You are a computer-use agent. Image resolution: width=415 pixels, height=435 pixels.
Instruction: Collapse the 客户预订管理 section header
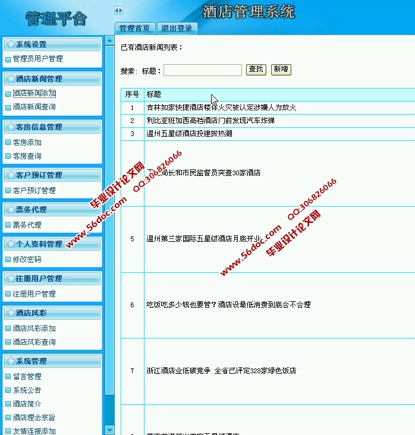pyautogui.click(x=52, y=175)
